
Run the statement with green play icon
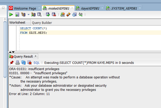(11, 15)
